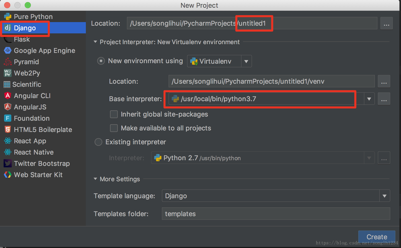The height and width of the screenshot is (248, 401).
Task: Click the Virtualenv python icon
Action: (194, 61)
